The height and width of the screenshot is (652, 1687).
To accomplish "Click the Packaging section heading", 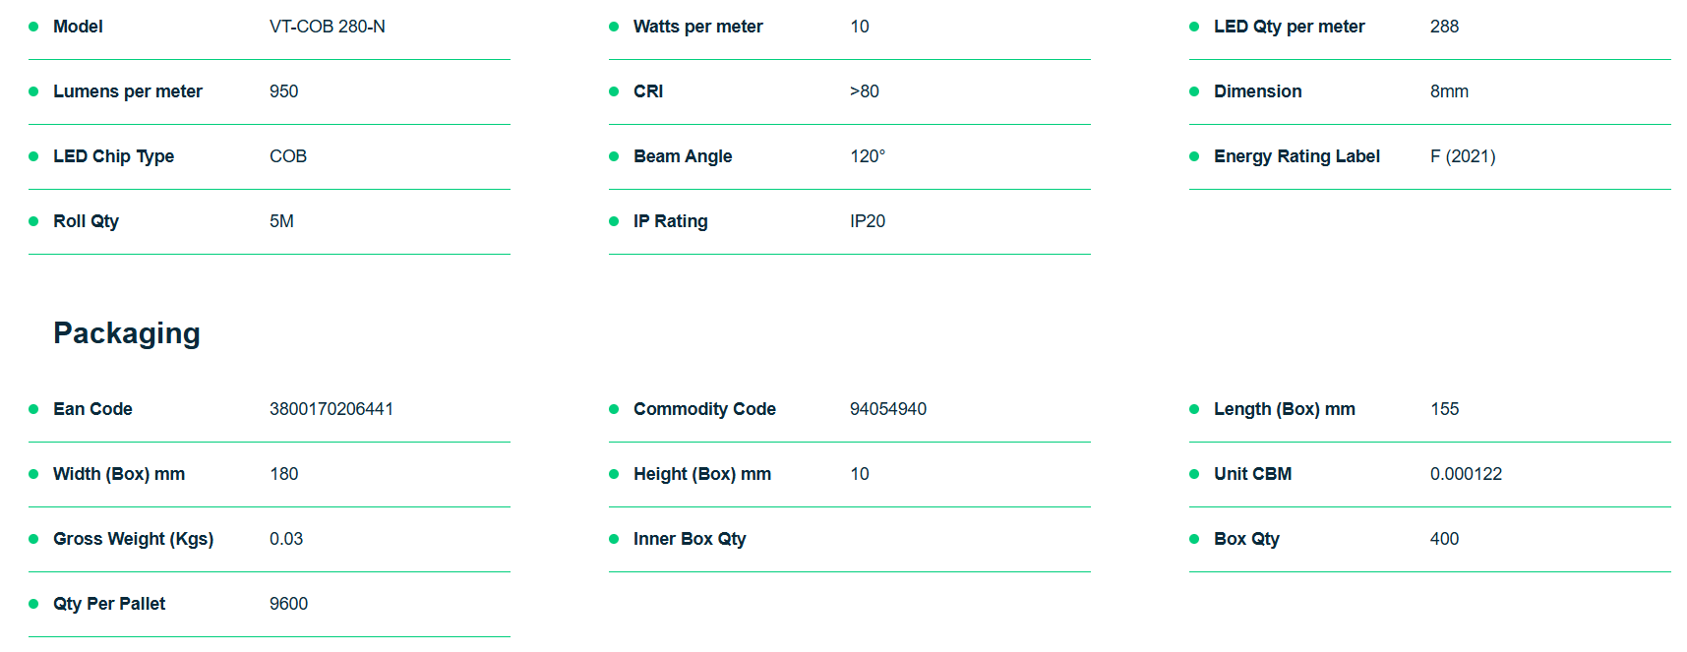I will click(x=127, y=333).
